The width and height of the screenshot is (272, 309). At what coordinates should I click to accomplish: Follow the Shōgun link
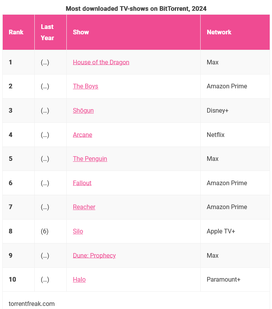83,111
